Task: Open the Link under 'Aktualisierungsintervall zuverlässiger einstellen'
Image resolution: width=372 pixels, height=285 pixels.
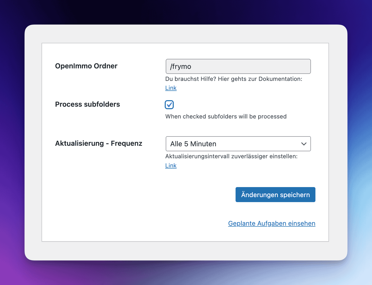Action: coord(171,166)
